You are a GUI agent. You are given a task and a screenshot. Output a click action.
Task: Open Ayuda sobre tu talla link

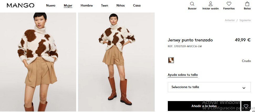[x=183, y=75]
